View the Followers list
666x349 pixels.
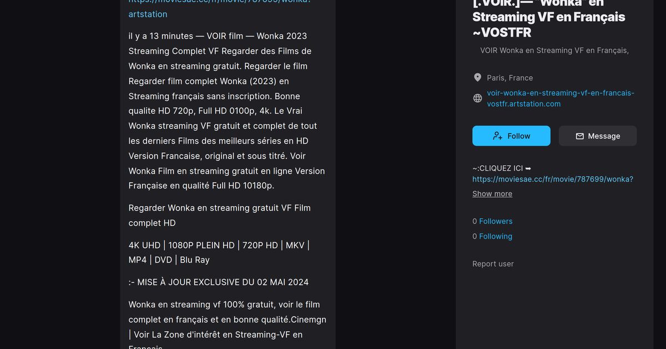click(x=495, y=221)
